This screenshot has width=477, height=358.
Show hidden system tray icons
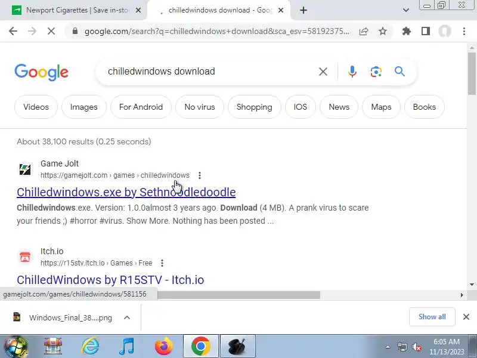(x=388, y=347)
